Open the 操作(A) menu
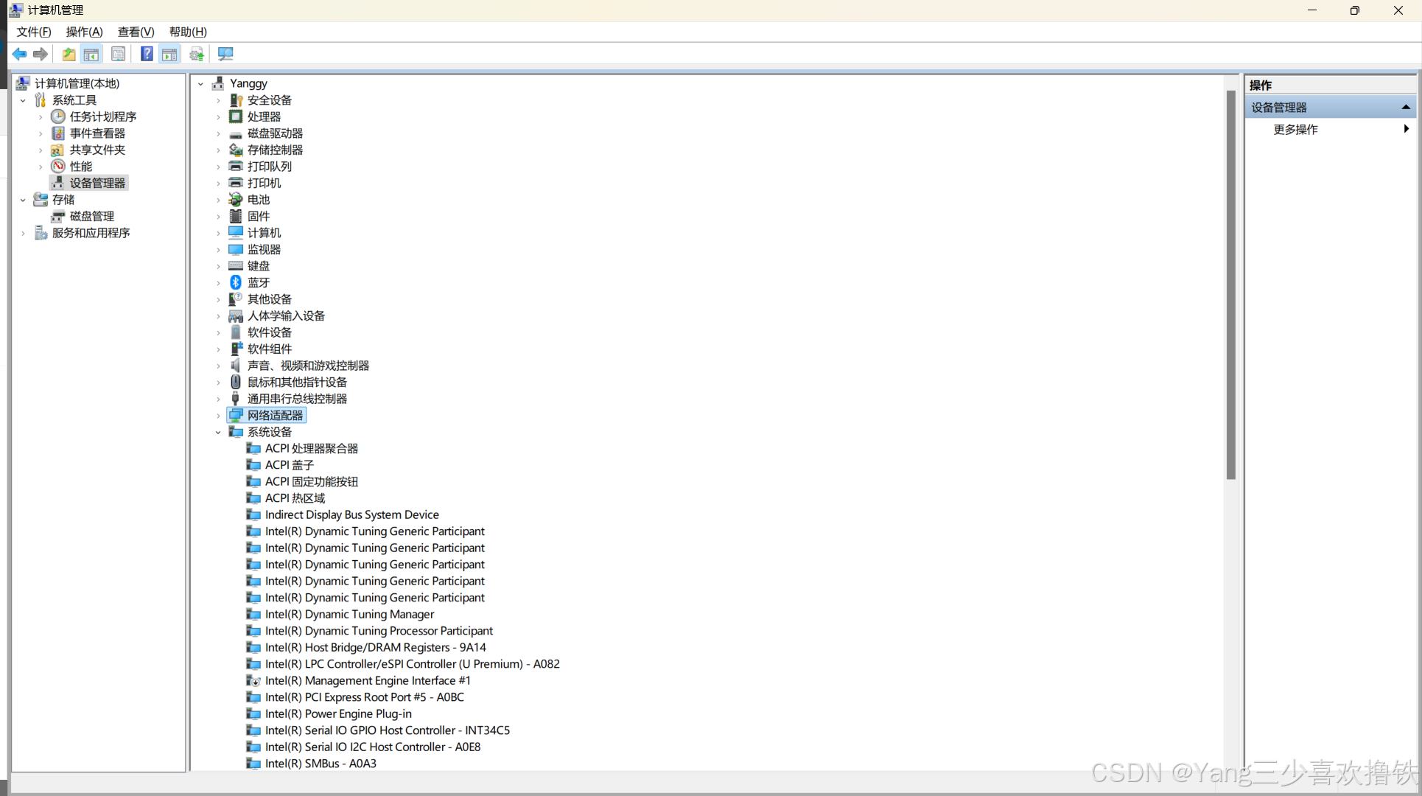The image size is (1422, 796). [x=84, y=32]
